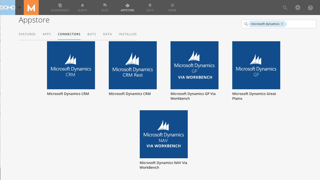
Task: Remove the 'microsoft dynamics' search tag
Action: point(282,24)
